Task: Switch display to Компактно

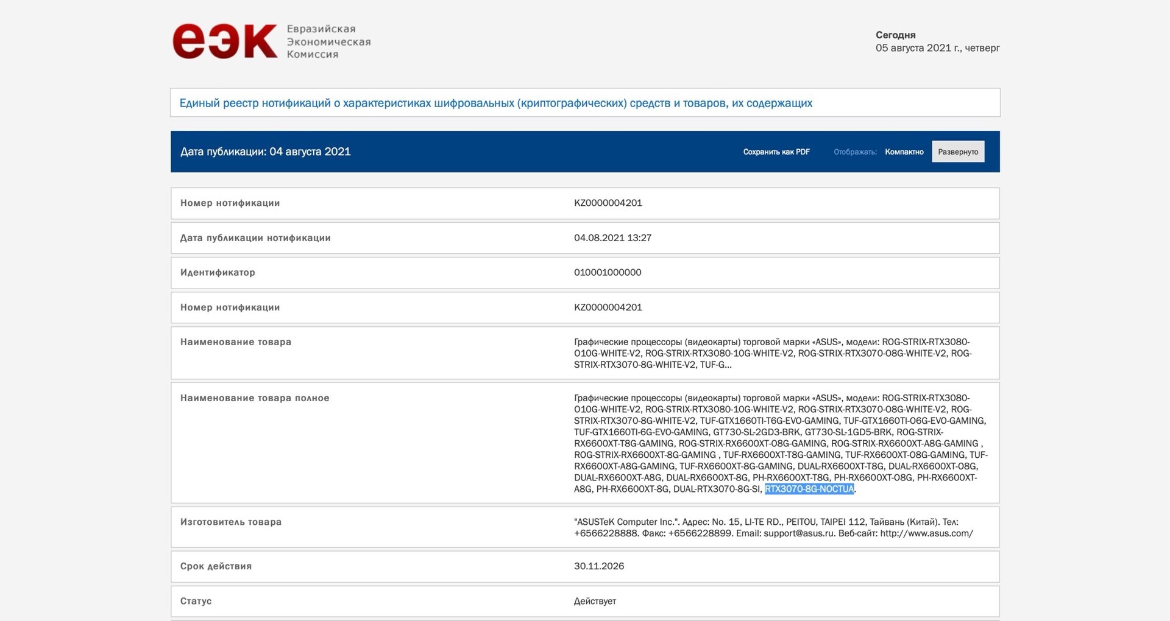Action: click(x=904, y=152)
